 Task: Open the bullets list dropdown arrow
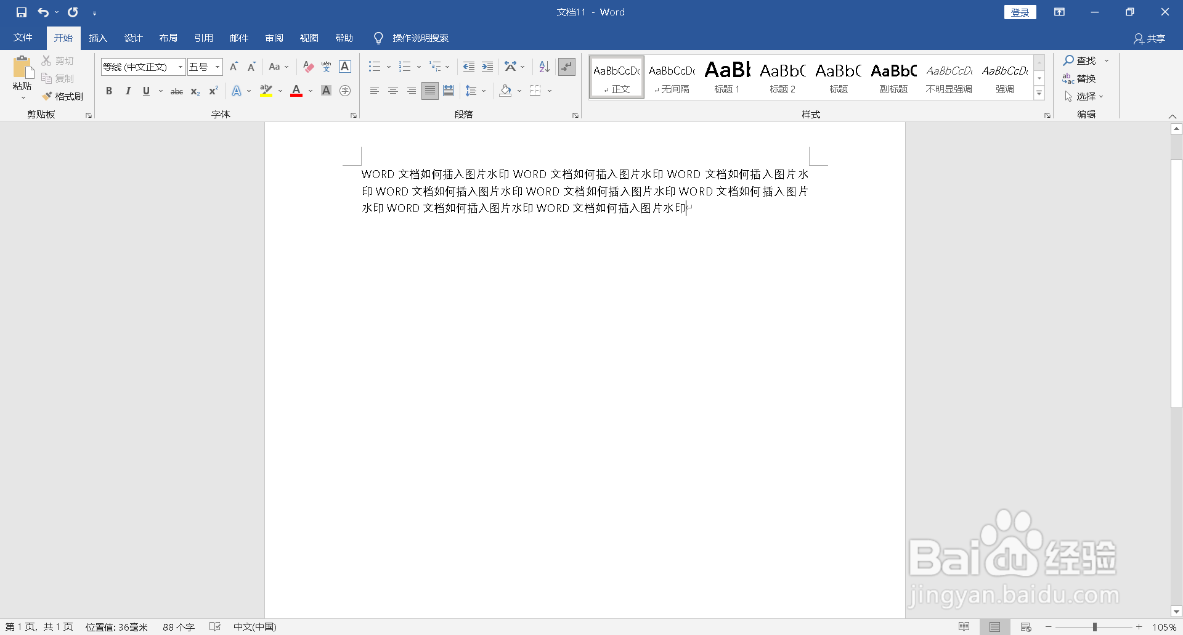click(389, 67)
